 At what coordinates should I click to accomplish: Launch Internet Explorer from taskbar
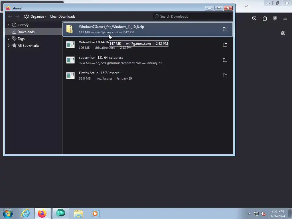pos(25,213)
